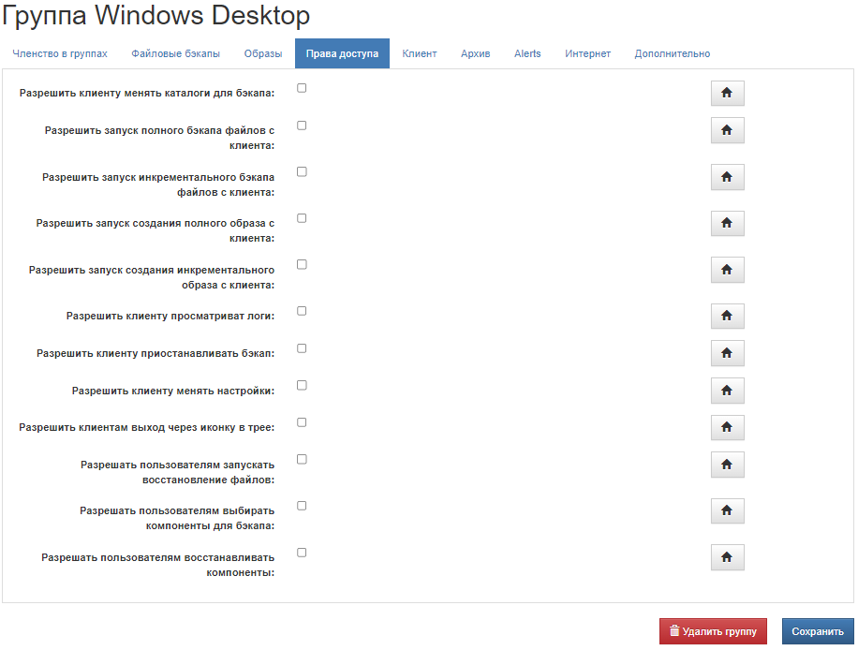
Task: Toggle выбирать компоненты для бэкапа checkbox
Action: 302,506
